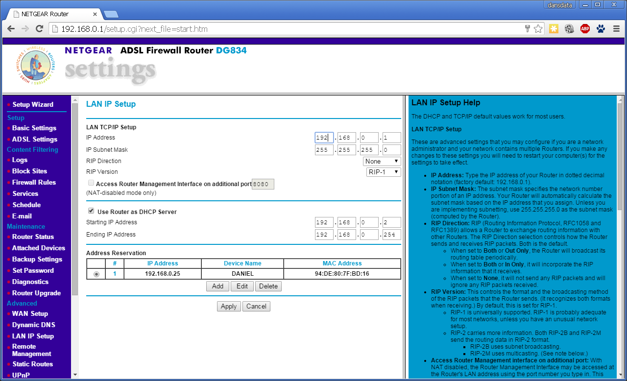Go to Services page

point(25,193)
